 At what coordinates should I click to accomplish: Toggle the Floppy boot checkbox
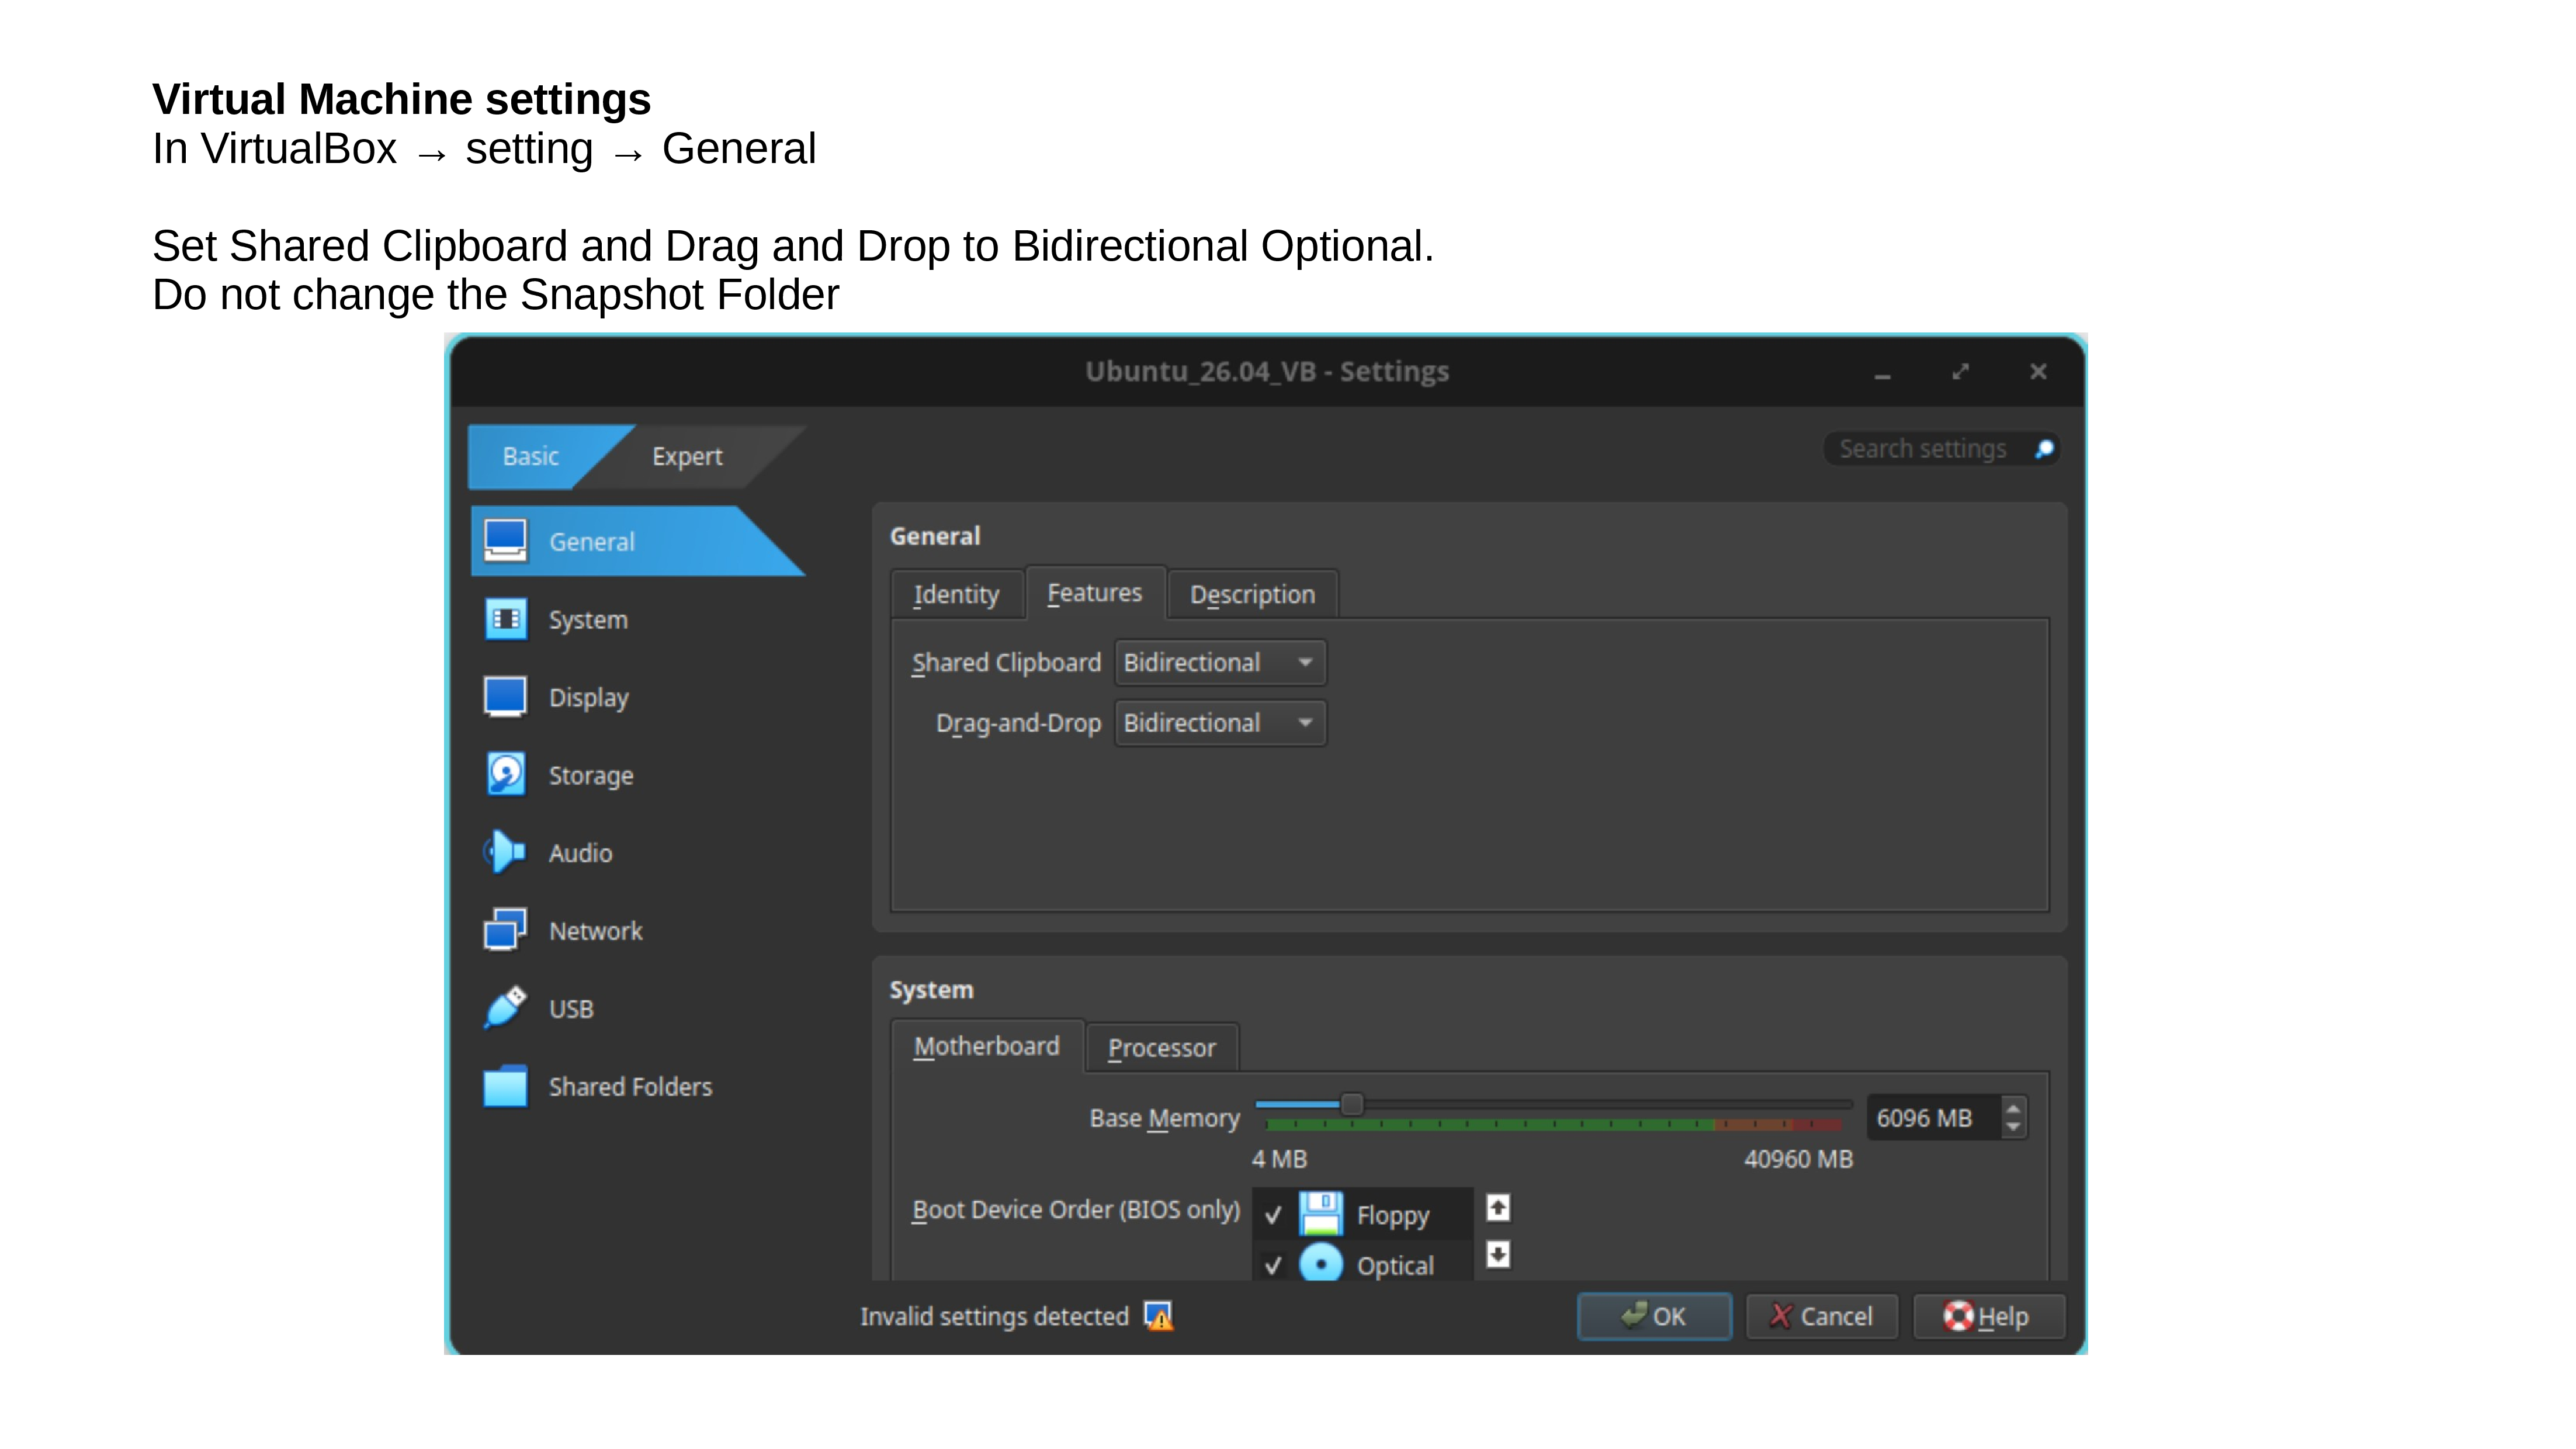coord(1273,1215)
